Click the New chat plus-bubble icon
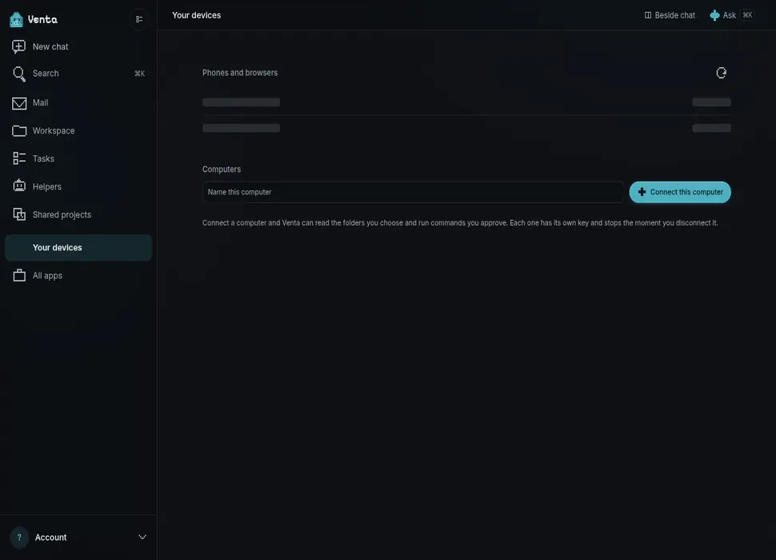 (19, 46)
